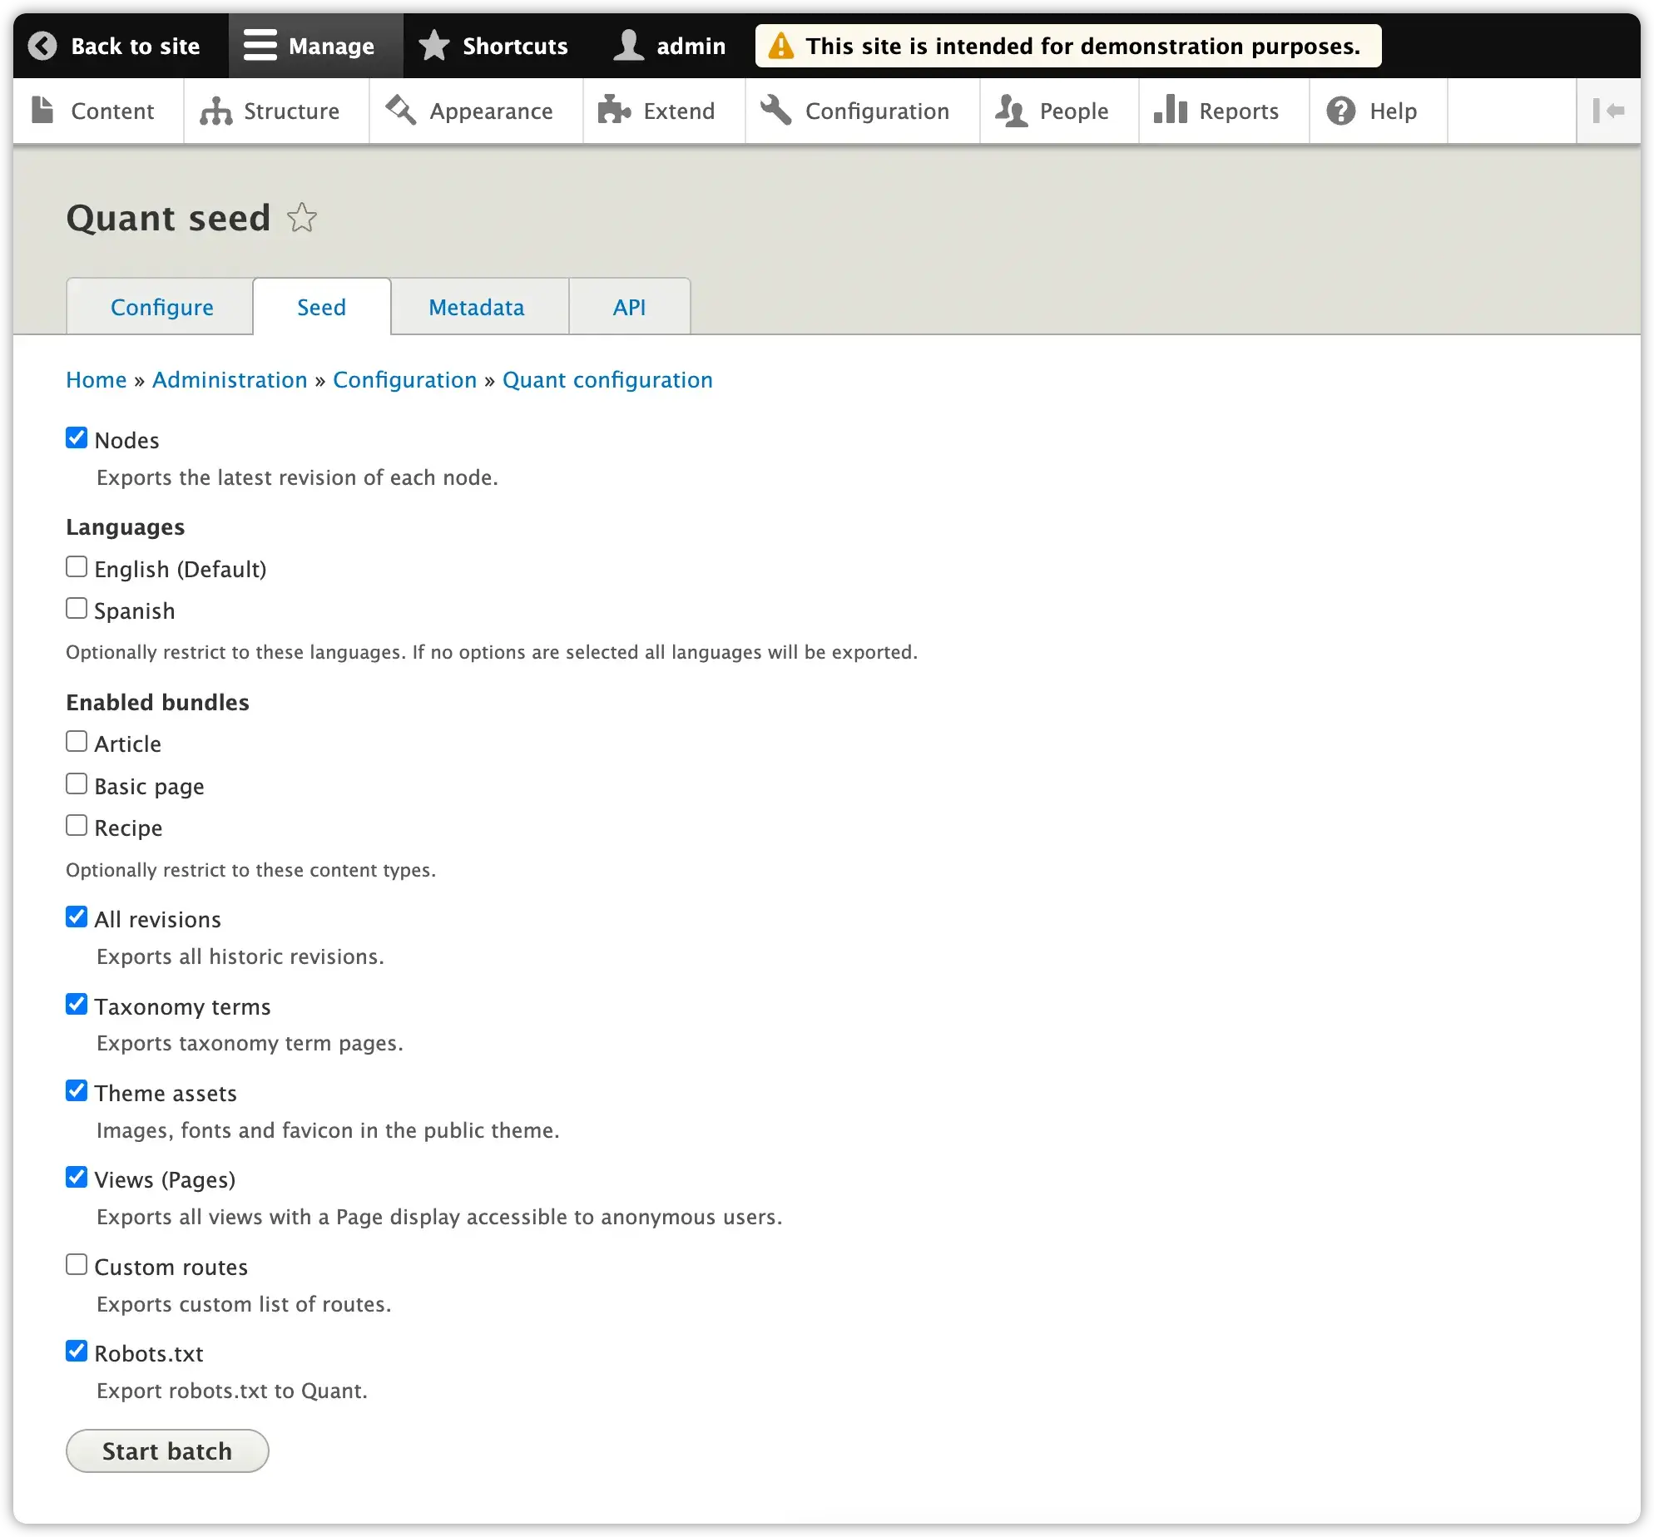Open the API tab
The image size is (1654, 1537).
[629, 306]
